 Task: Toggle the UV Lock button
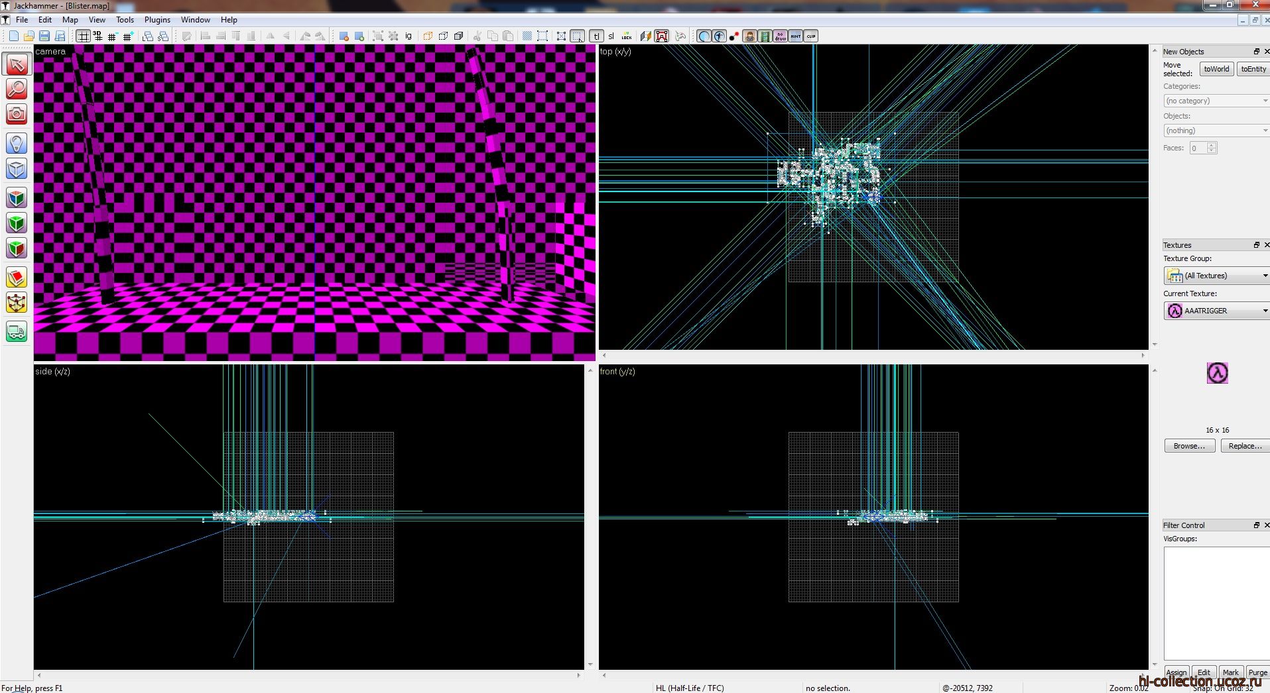click(x=626, y=36)
